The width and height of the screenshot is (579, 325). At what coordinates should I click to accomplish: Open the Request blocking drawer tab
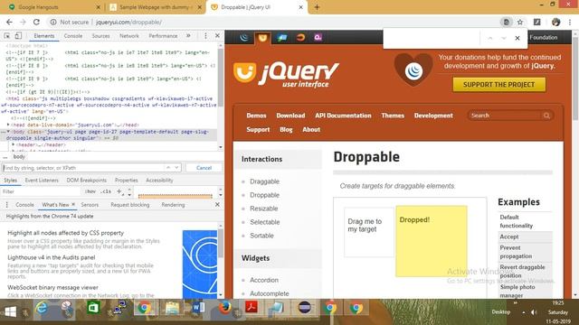(130, 205)
